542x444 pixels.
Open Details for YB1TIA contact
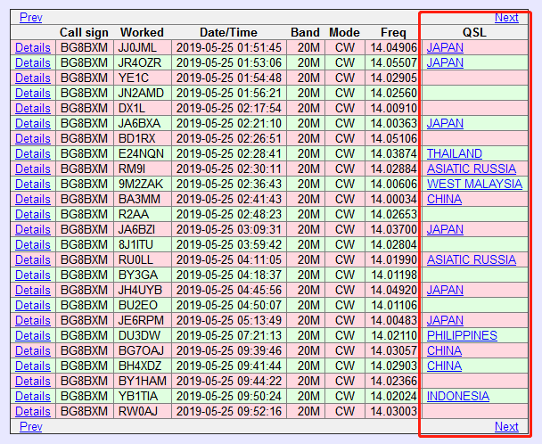(33, 396)
